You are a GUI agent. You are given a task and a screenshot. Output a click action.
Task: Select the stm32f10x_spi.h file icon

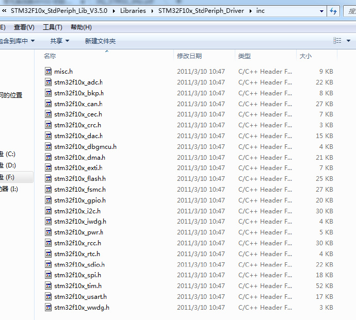pyautogui.click(x=48, y=275)
